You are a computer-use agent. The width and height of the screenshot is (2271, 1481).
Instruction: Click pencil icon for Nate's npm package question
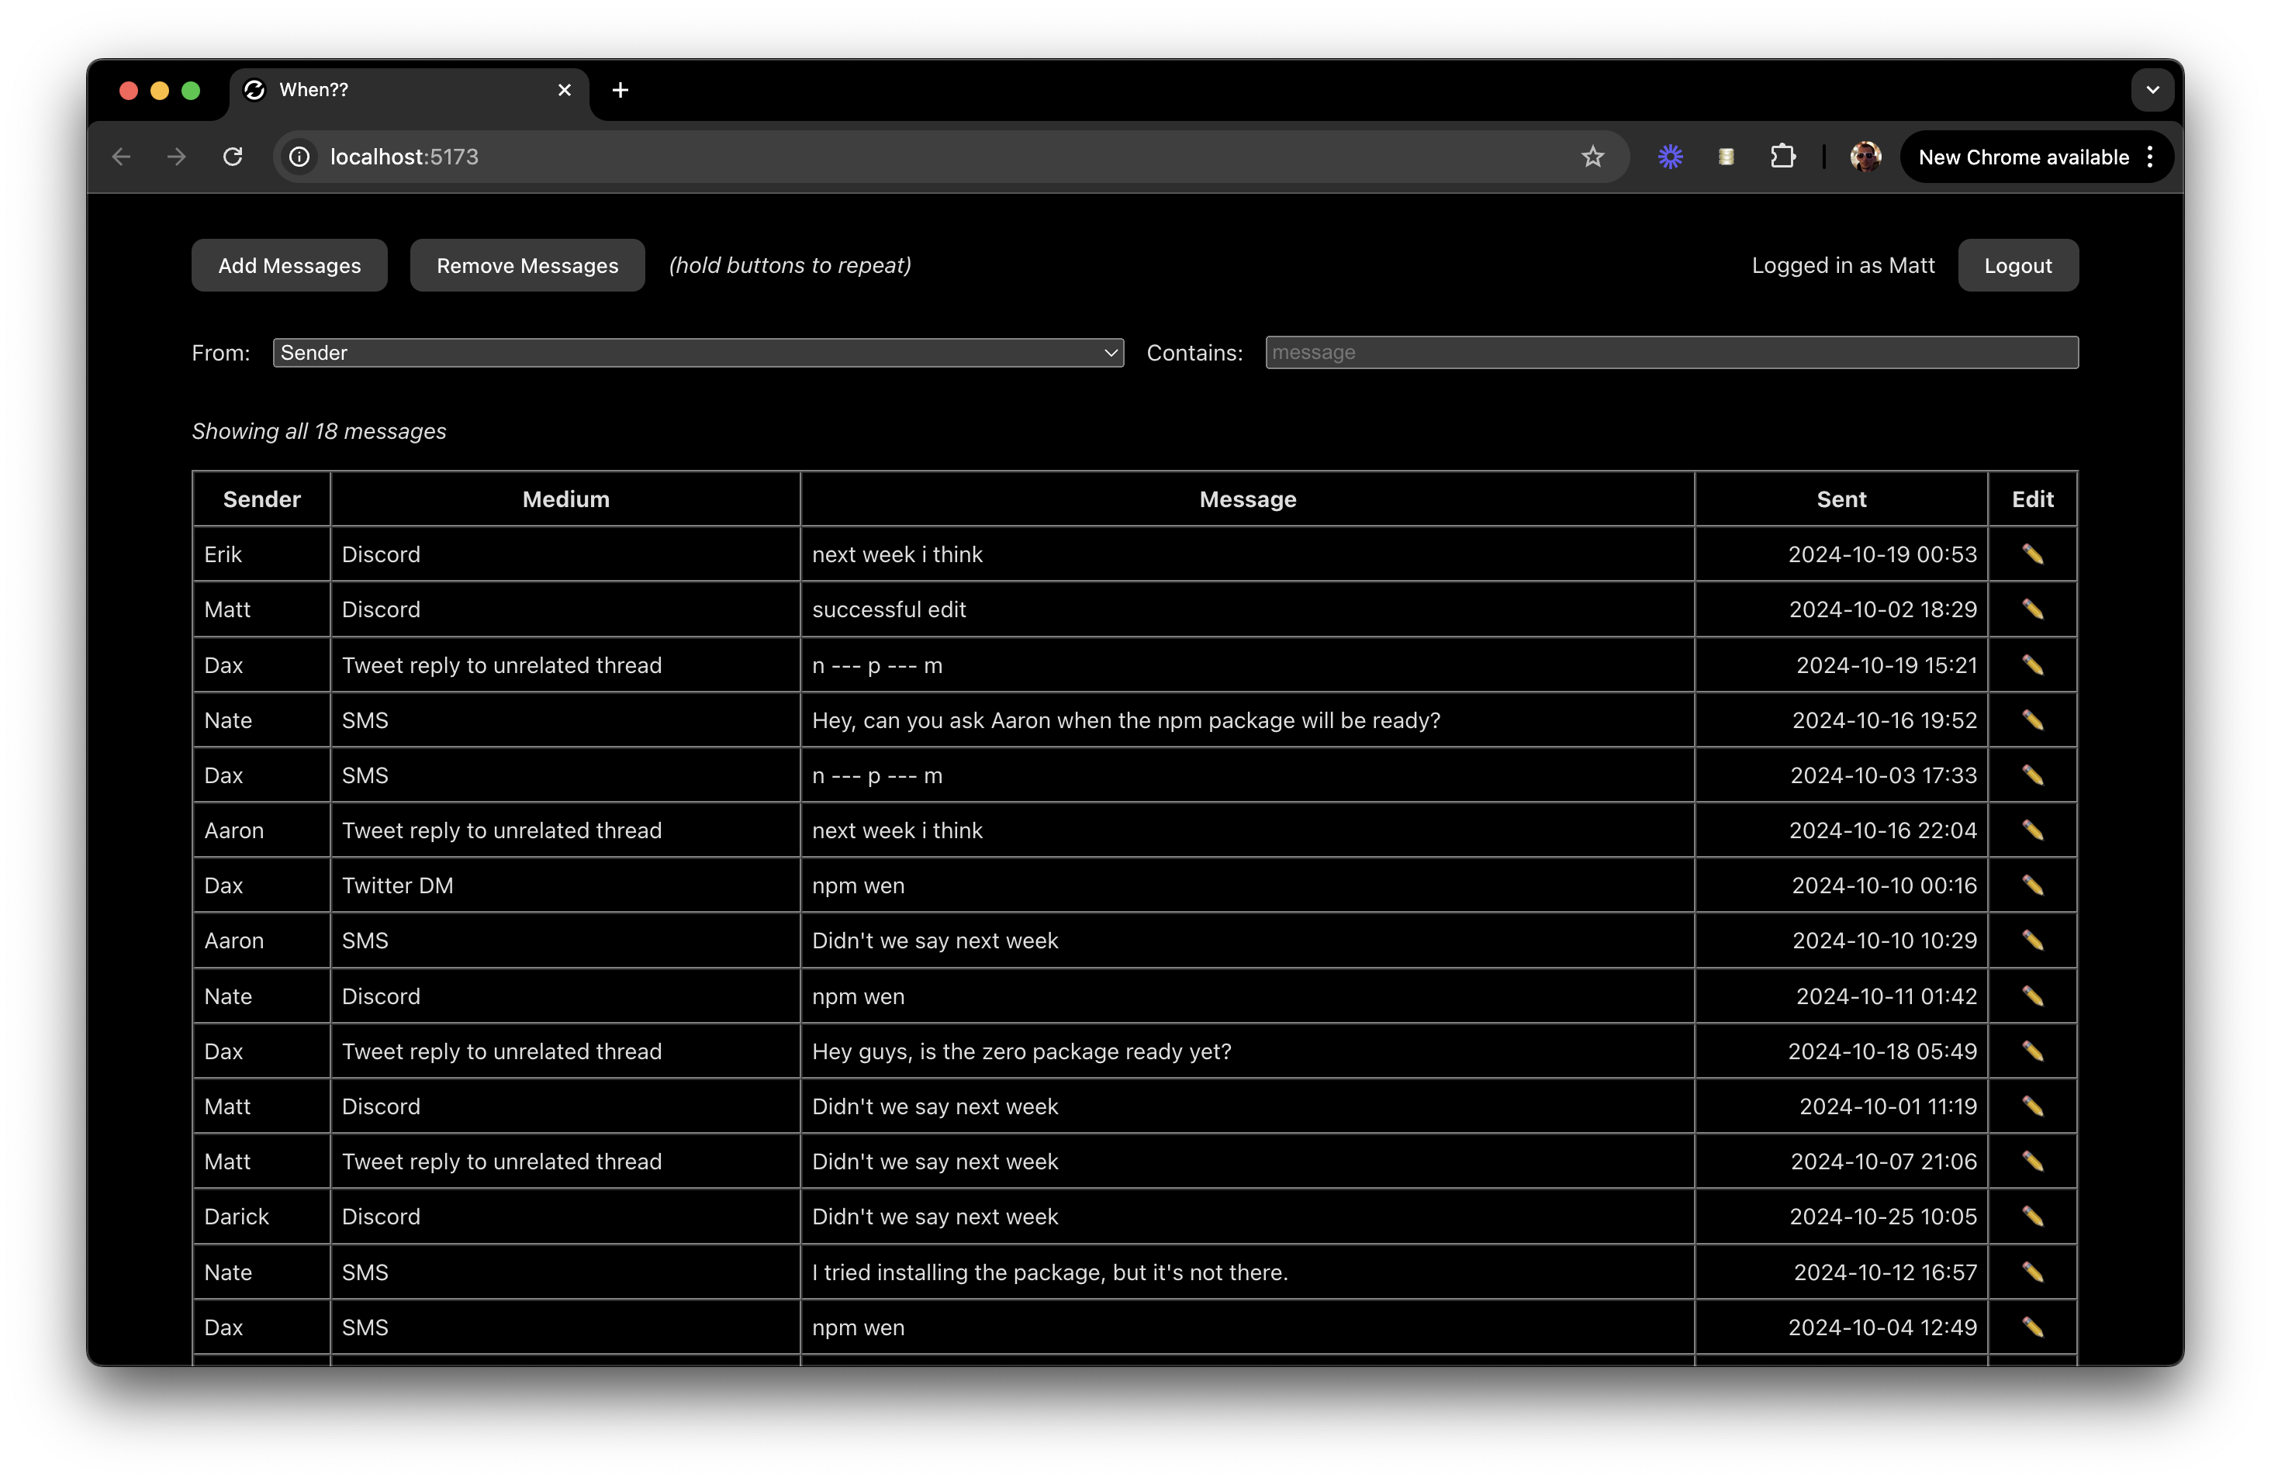(2032, 720)
